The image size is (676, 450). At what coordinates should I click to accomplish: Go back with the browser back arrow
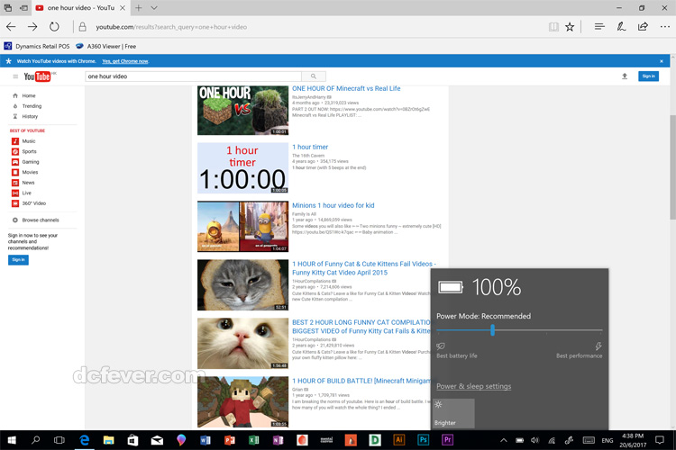click(x=11, y=27)
